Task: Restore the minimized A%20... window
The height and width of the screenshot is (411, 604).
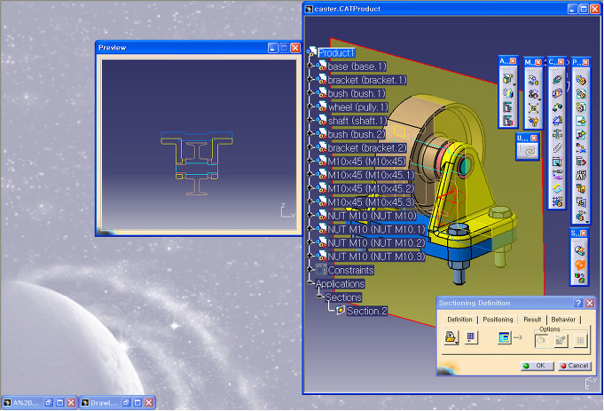Action: click(48, 402)
